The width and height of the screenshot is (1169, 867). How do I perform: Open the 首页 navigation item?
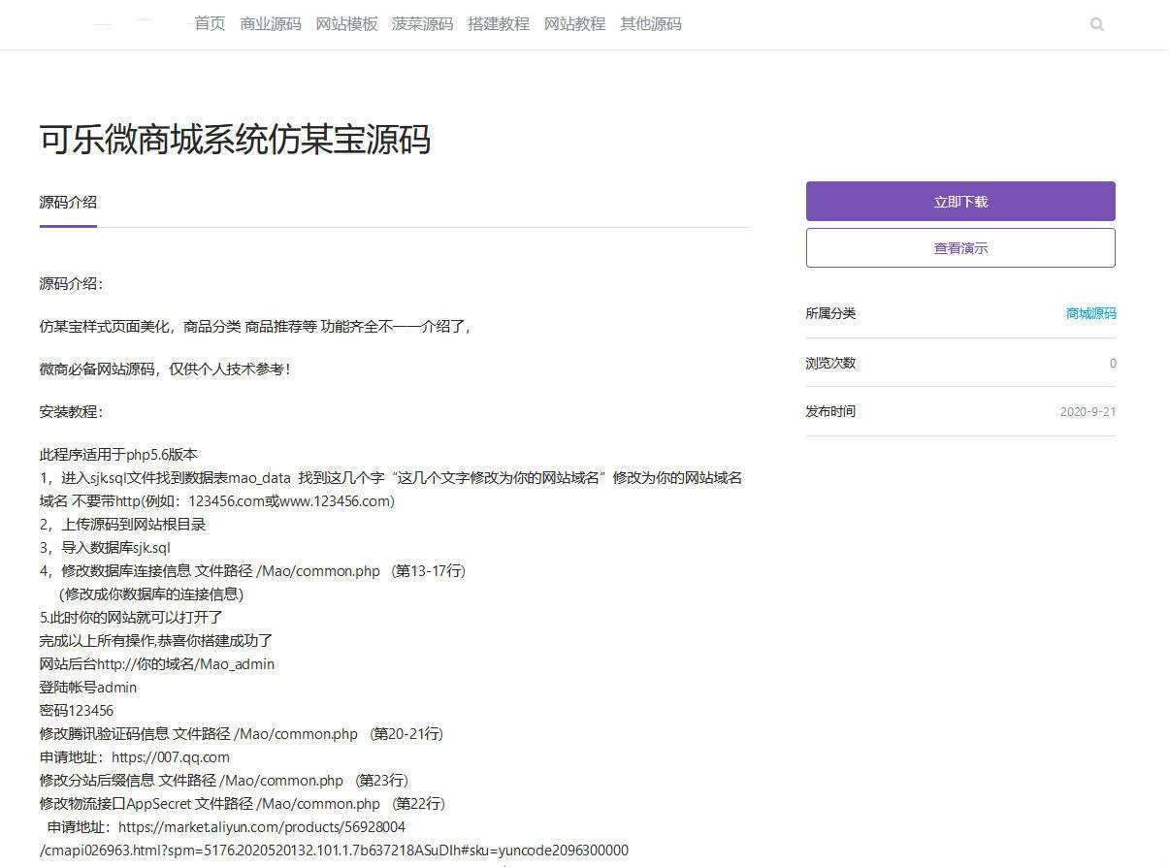[x=210, y=24]
